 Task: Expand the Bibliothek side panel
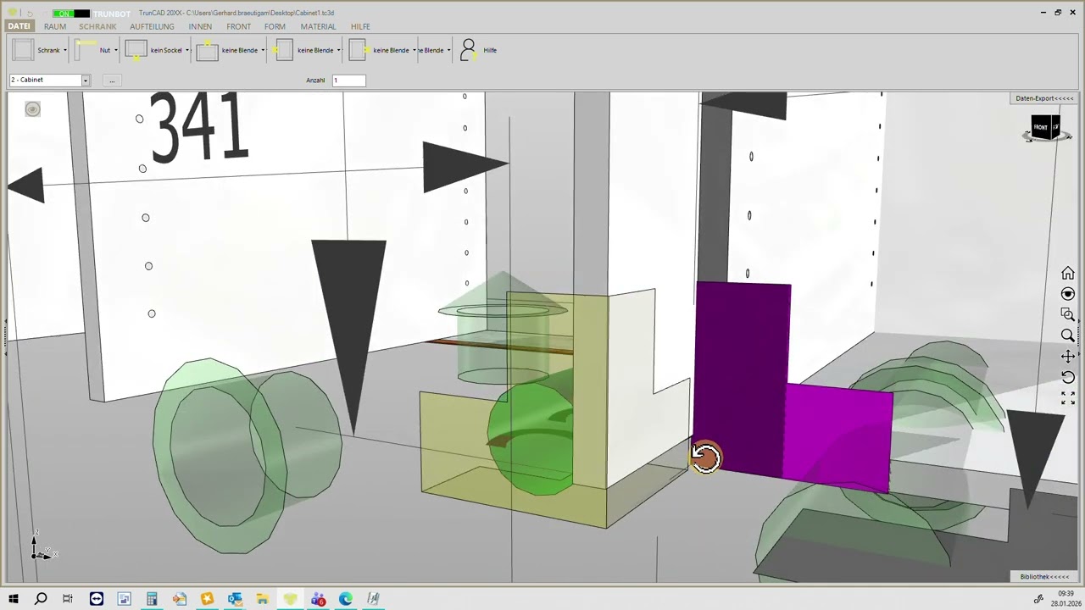[1044, 577]
